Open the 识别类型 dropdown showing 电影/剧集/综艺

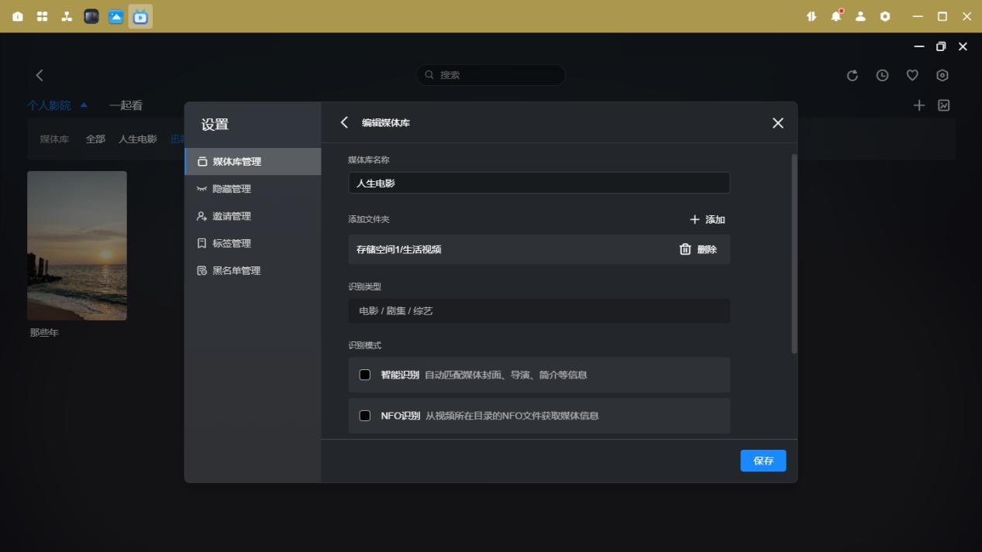click(x=539, y=310)
